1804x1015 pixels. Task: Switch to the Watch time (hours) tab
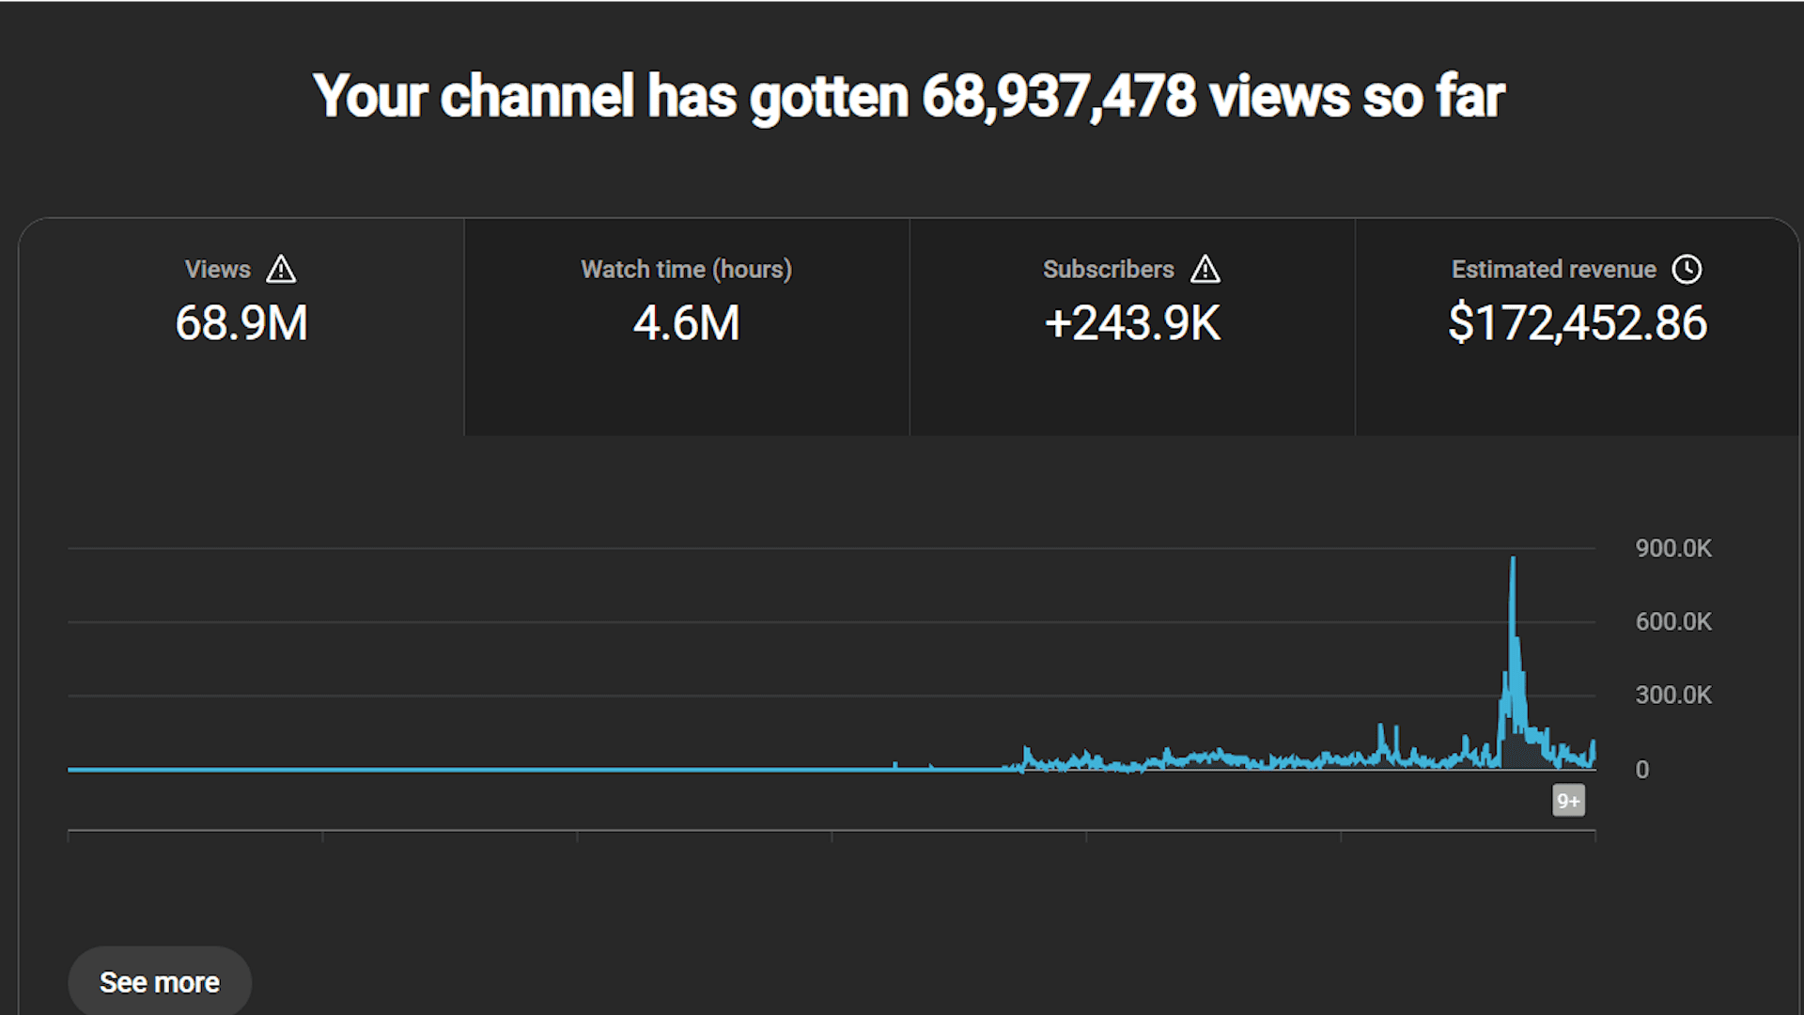pyautogui.click(x=687, y=327)
